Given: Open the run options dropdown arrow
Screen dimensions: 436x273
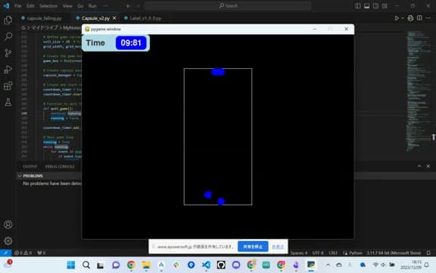Looking at the screenshot, I should (x=403, y=18).
